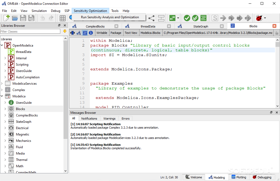Switch to Modeling perspective
The image size is (280, 181).
point(217,177)
